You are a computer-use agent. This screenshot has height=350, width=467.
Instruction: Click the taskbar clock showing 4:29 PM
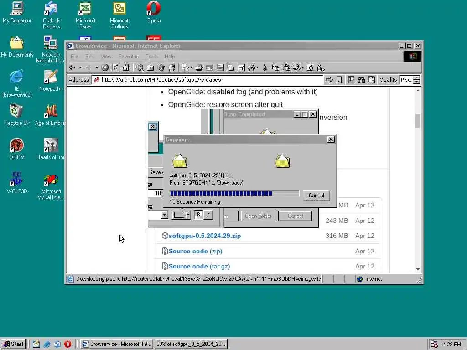coord(452,345)
